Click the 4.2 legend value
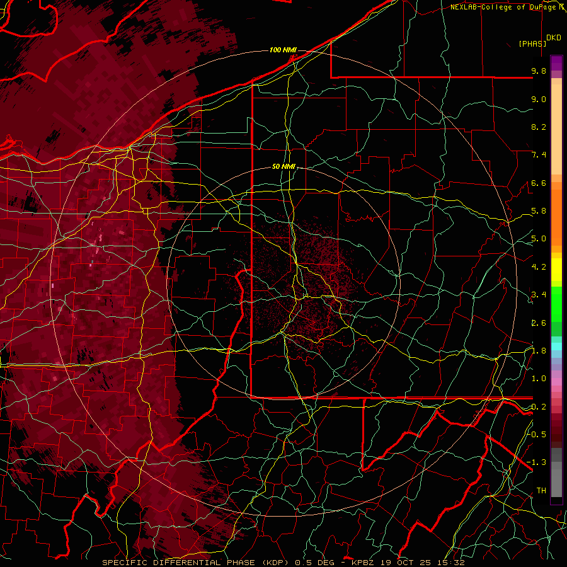Image resolution: width=567 pixels, height=567 pixels. pos(539,267)
